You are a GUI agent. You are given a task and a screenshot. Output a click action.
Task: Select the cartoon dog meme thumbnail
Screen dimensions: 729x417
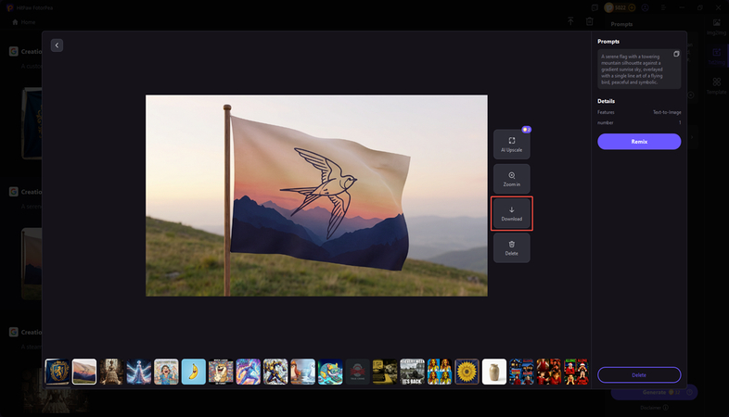point(221,372)
